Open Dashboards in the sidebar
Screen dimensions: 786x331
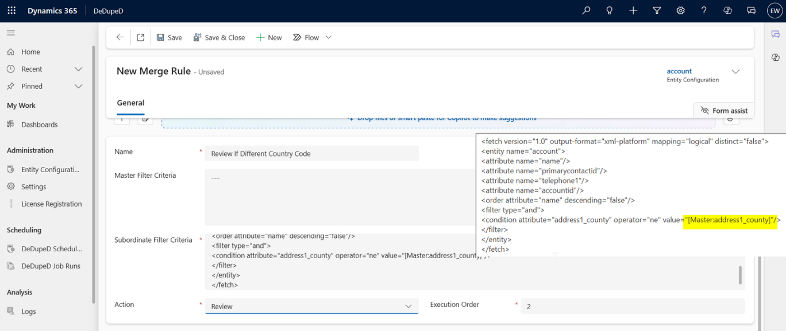[x=39, y=124]
